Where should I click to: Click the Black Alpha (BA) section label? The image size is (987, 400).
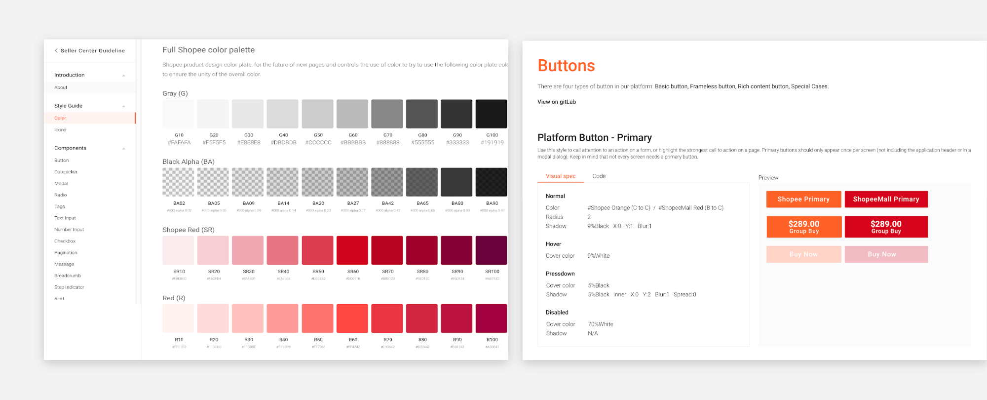pos(189,161)
